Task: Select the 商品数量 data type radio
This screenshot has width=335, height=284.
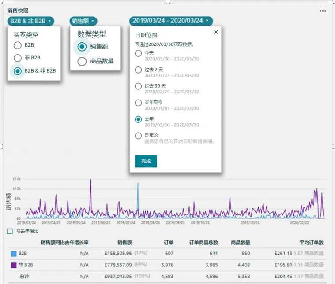Action: 82,62
